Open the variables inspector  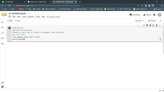pos(2,38)
